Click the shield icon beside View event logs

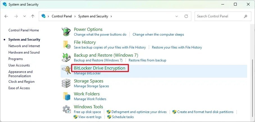click(76, 117)
